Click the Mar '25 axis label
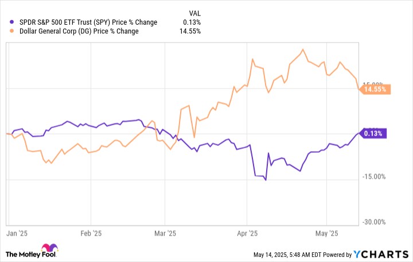This screenshot has height=262, width=413. (165, 235)
